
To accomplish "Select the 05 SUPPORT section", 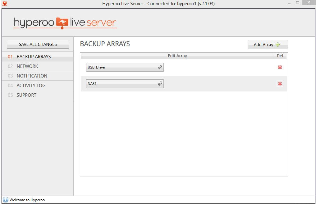I will point(26,95).
